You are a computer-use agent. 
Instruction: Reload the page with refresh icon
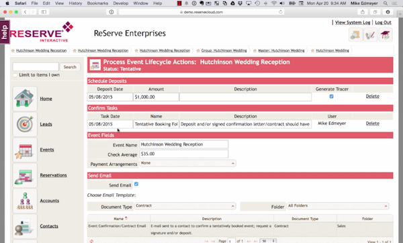280,12
